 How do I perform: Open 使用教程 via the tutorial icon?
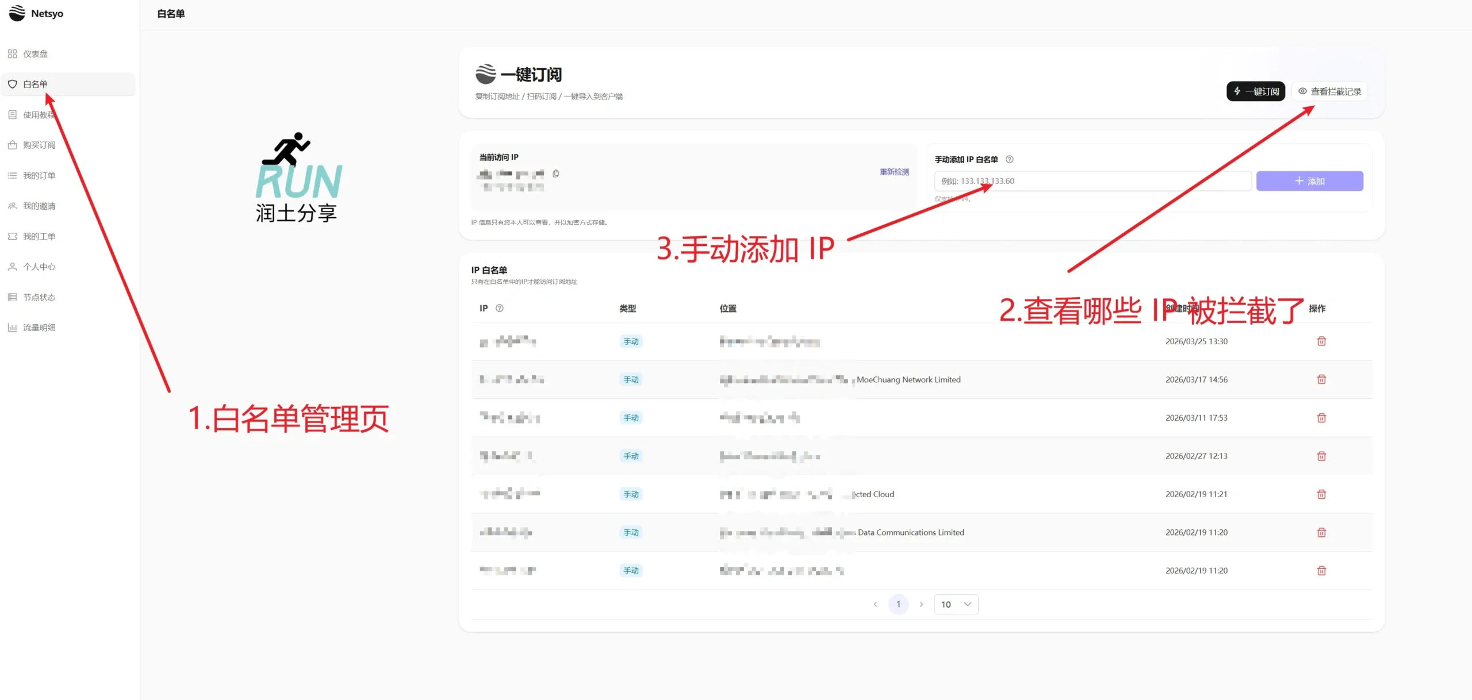[x=13, y=114]
